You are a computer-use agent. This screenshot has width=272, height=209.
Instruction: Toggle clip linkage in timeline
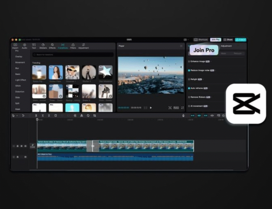pos(205,116)
